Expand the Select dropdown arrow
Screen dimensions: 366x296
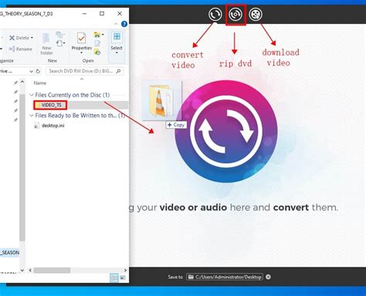click(117, 53)
